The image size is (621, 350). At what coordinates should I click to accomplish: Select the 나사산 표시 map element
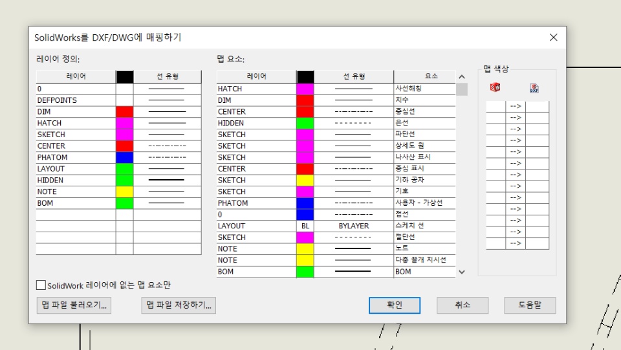424,157
